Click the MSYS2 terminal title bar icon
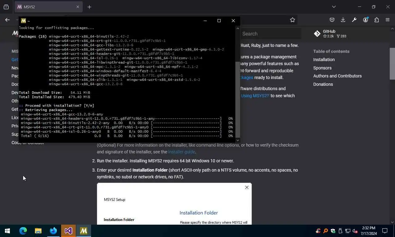Viewport: 395px width, 237px height. pyautogui.click(x=23, y=21)
